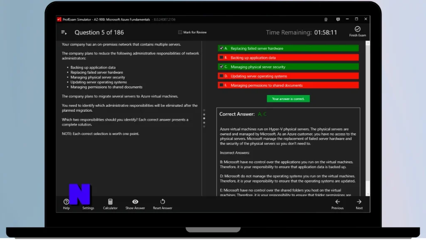Click the pane splitter dots handle
Viewport: 426px width, 240px height.
click(x=204, y=118)
